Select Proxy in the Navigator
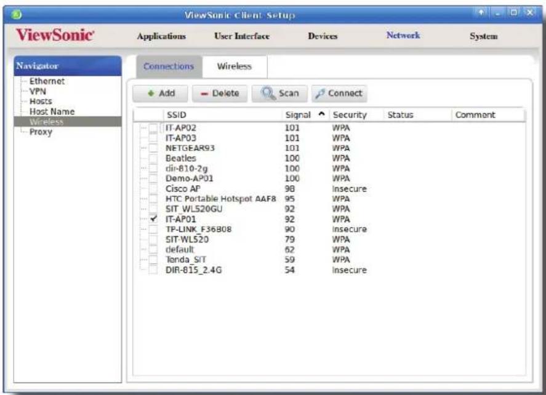 (41, 132)
